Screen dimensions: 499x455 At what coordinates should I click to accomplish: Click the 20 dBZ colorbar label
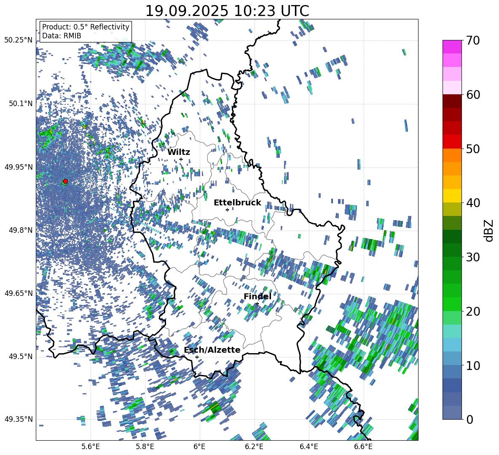click(x=473, y=311)
